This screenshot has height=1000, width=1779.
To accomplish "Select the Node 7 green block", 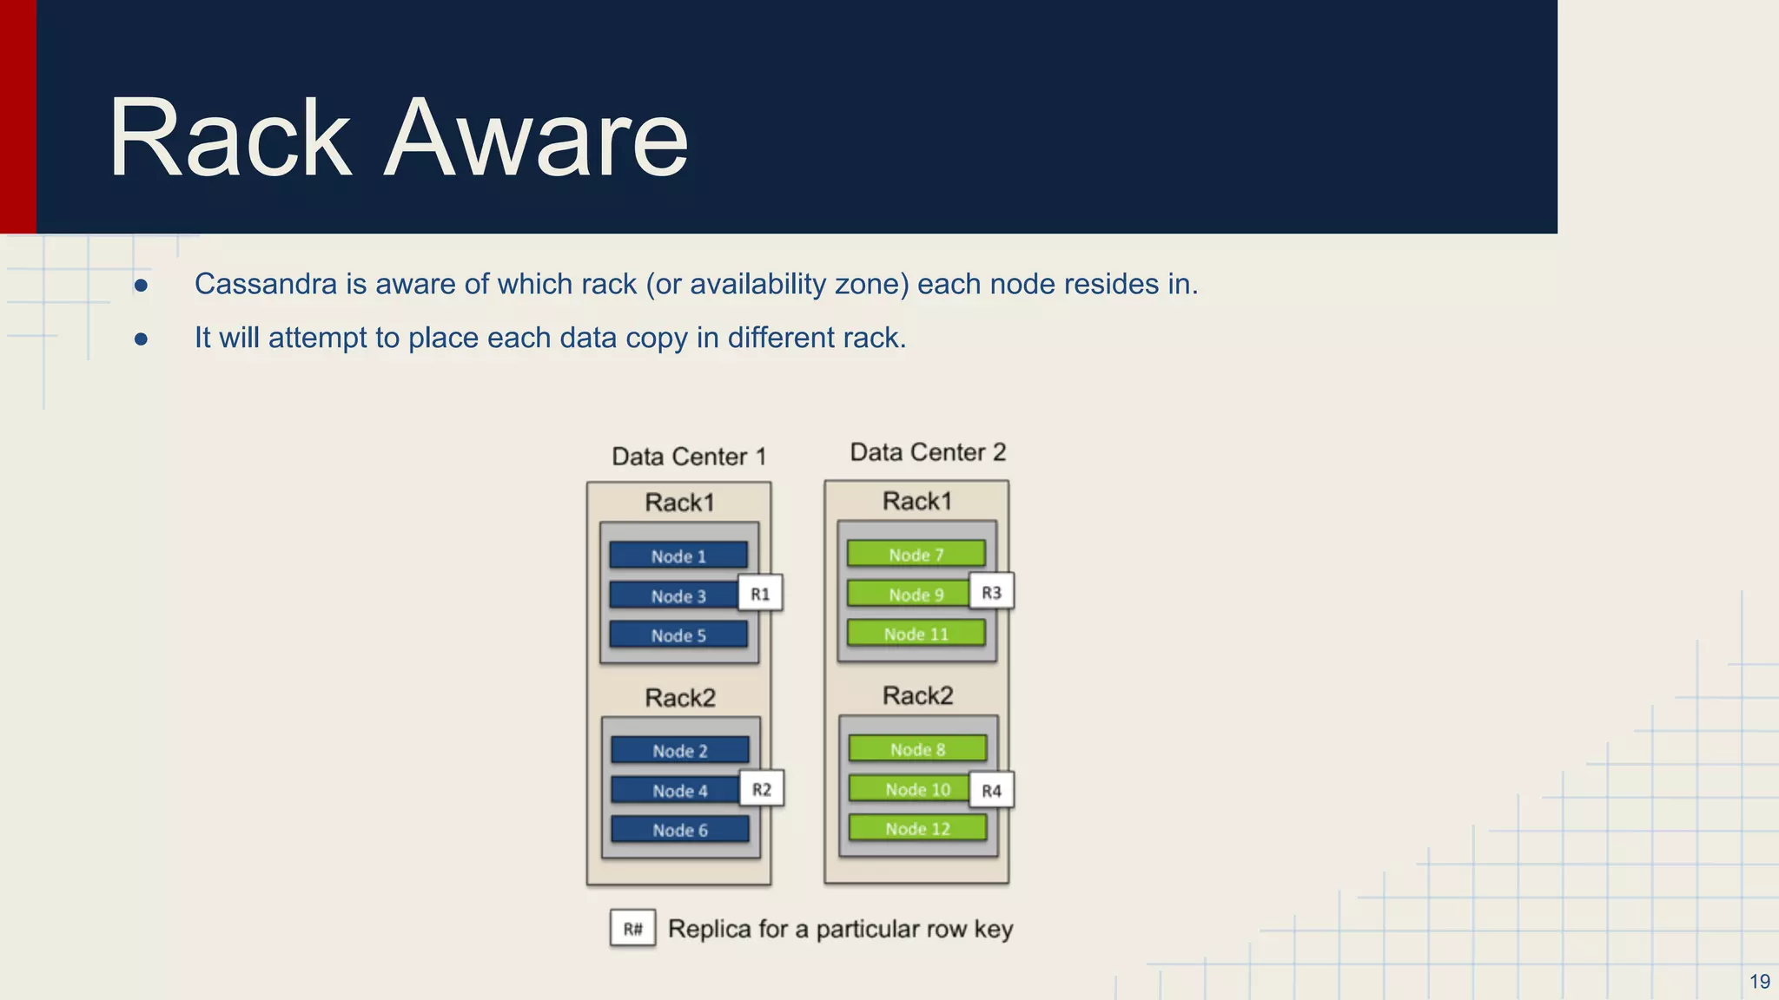I will [916, 554].
